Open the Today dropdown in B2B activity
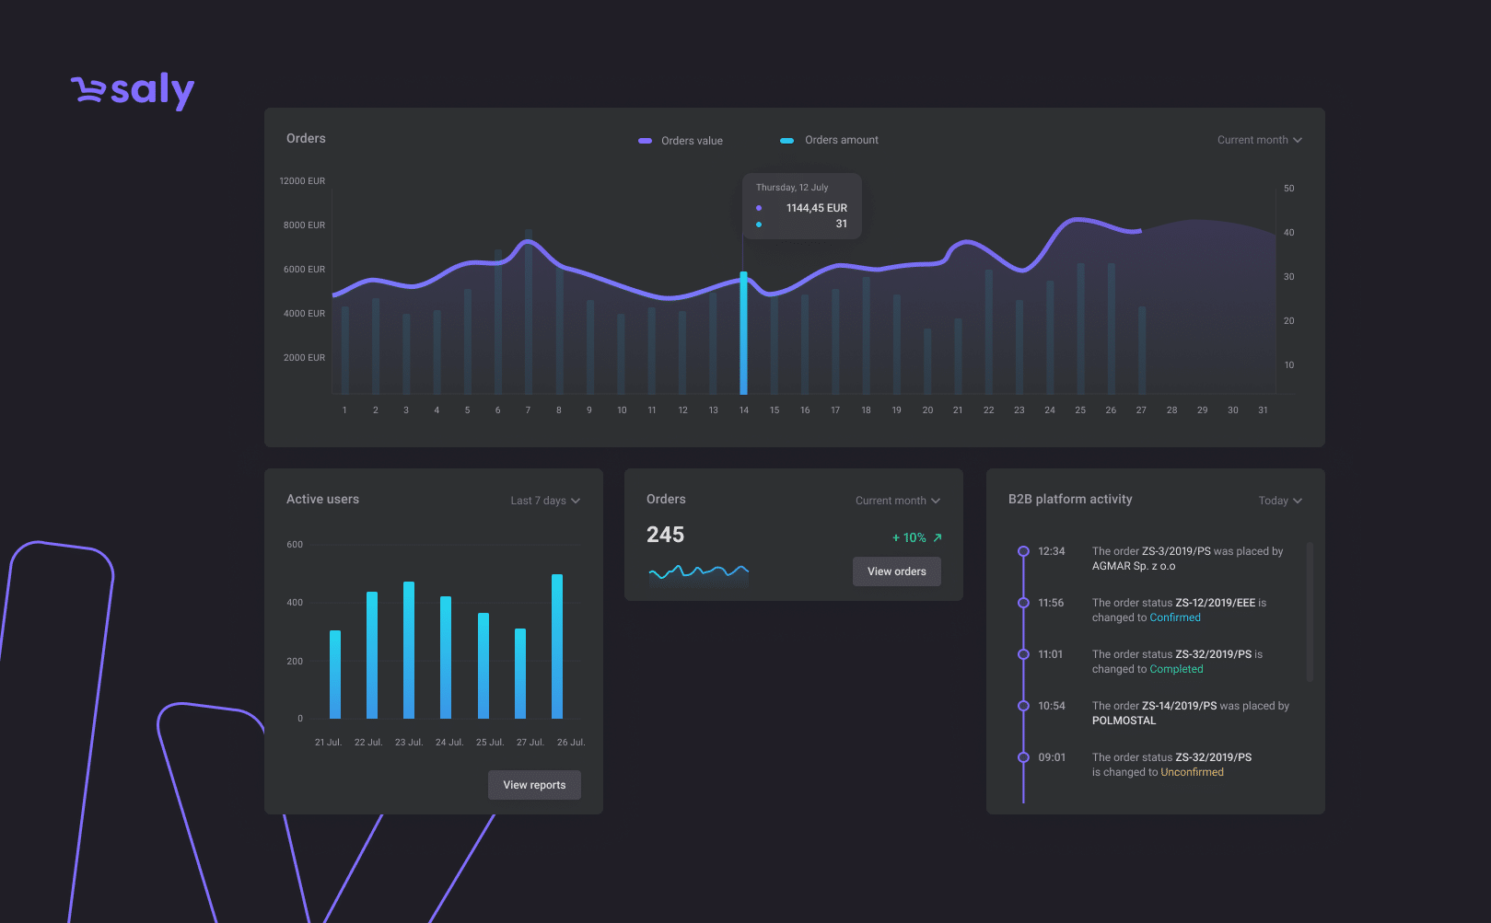This screenshot has width=1491, height=923. (x=1280, y=501)
